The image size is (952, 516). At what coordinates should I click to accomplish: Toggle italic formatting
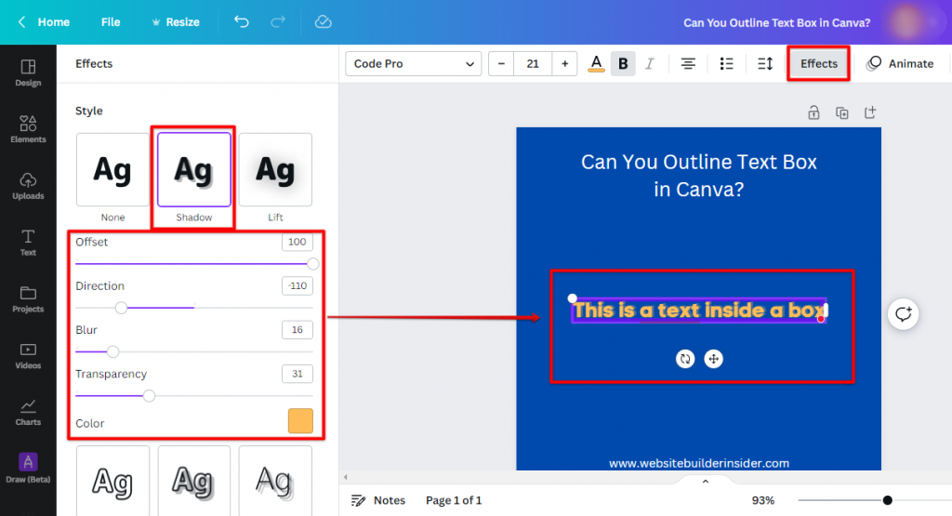point(650,63)
